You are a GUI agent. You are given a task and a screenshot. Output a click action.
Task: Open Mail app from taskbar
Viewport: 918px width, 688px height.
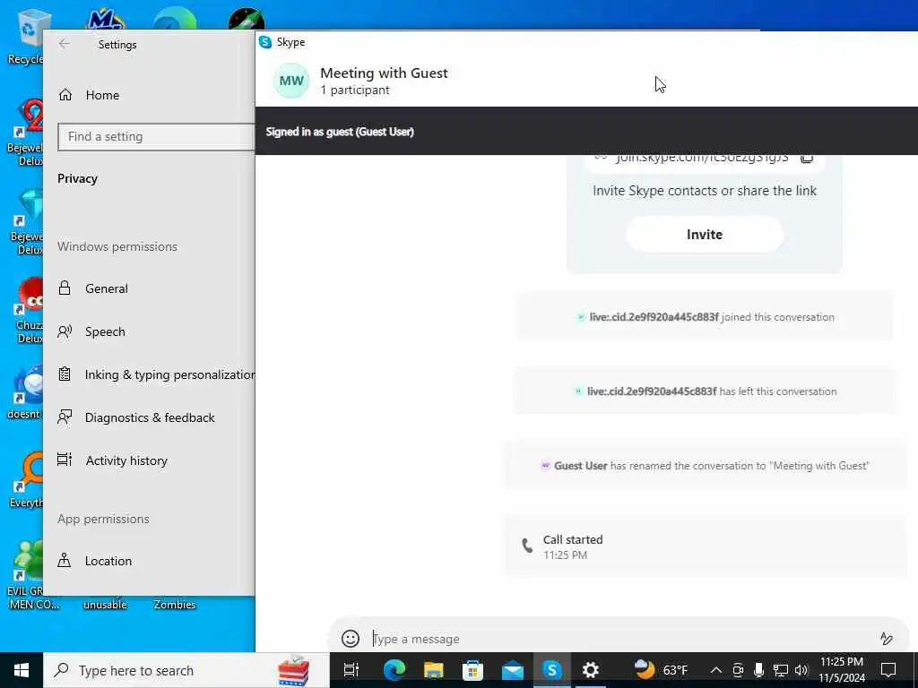(512, 670)
